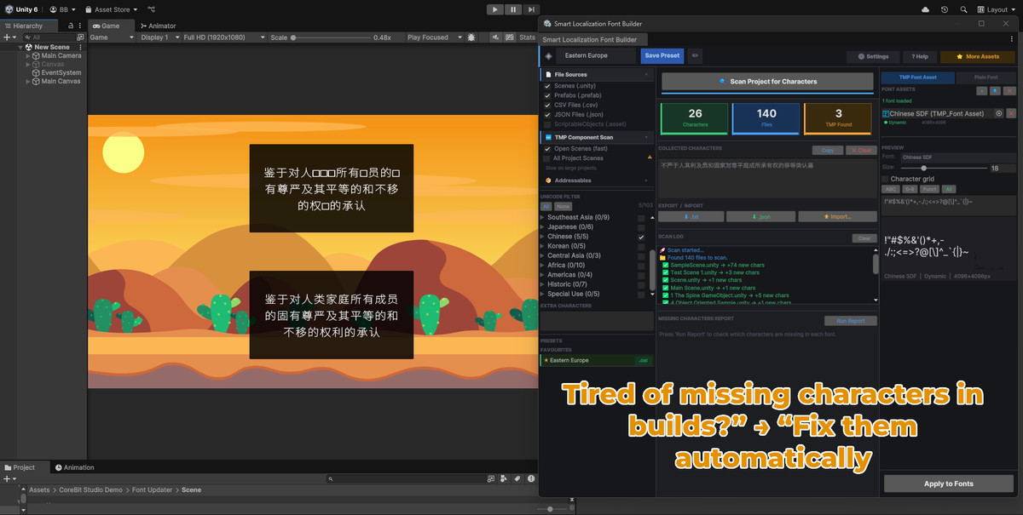1023x515 pixels.
Task: Click blue auto-find font assets icon
Action: [x=996, y=90]
